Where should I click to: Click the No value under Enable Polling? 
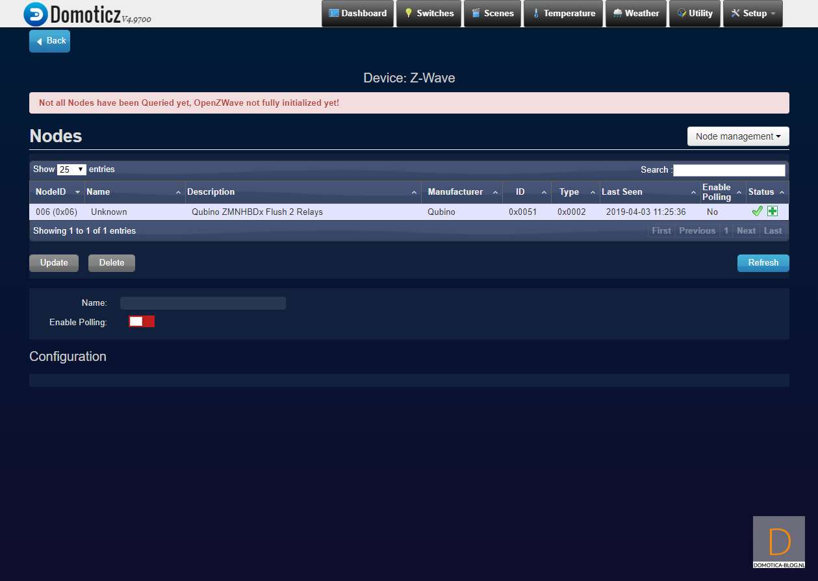pos(712,212)
